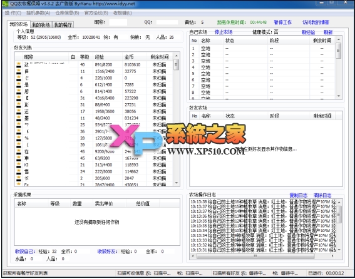Click the 昵称 input field
Image resolution: width=355 pixels, height=279 pixels.
(118, 22)
